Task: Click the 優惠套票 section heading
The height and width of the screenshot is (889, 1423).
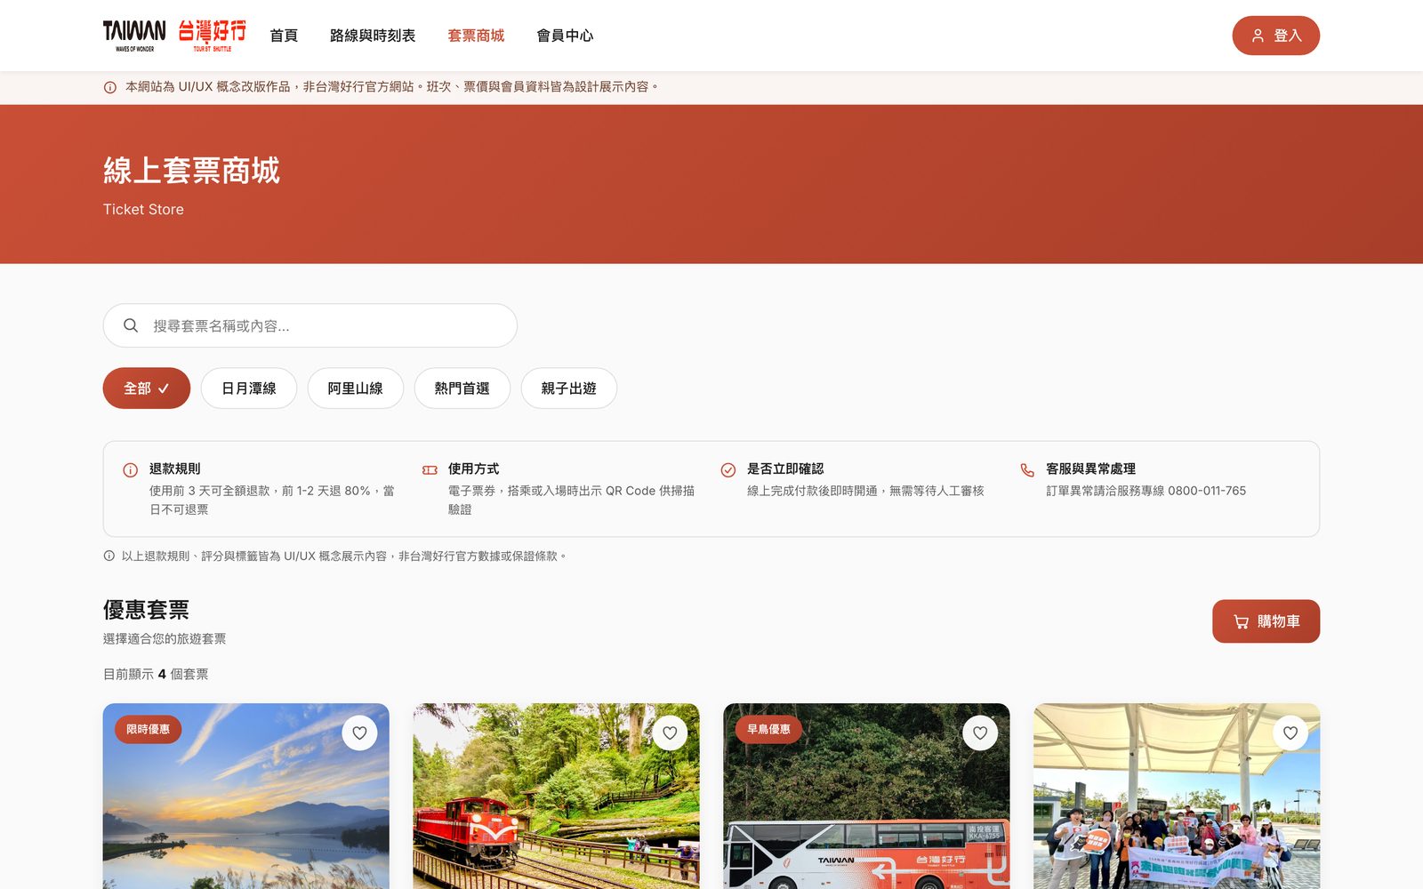Action: coord(146,610)
